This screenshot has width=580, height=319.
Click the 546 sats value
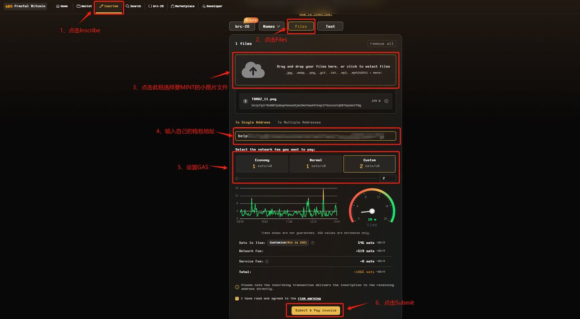pos(366,242)
